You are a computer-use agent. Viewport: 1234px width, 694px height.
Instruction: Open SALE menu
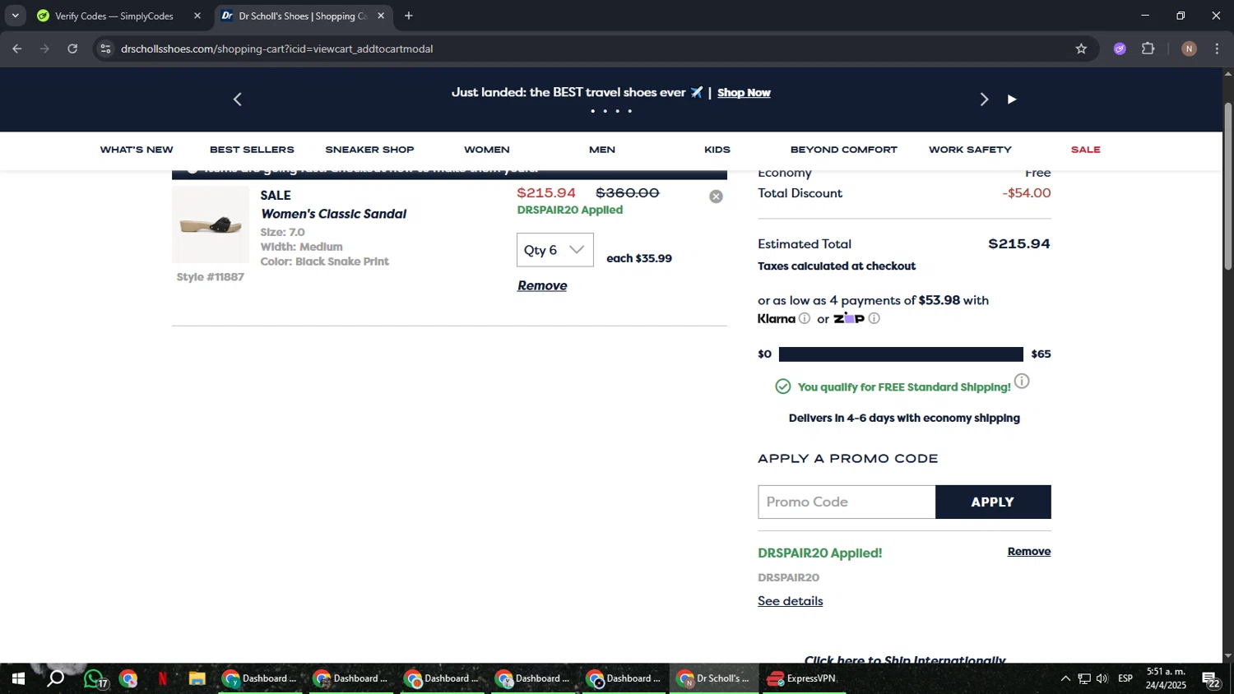1085,150
